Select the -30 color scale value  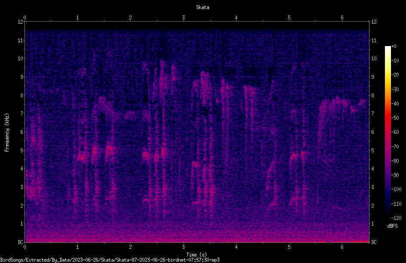pos(395,90)
